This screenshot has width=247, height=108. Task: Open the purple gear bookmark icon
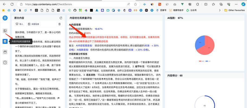click(130, 10)
